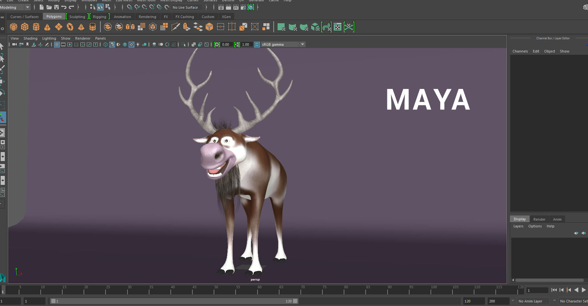The image size is (588, 306).
Task: Create a polygon plane from the shelf
Action: (x=59, y=27)
